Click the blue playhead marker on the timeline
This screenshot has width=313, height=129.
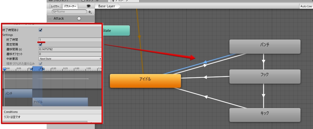coord(4,69)
